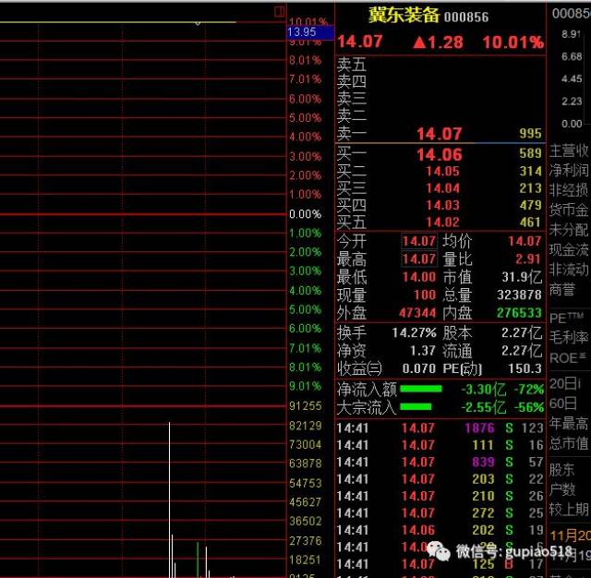Click the 卖三 order row label
Screen dimensions: 591x578
[351, 99]
